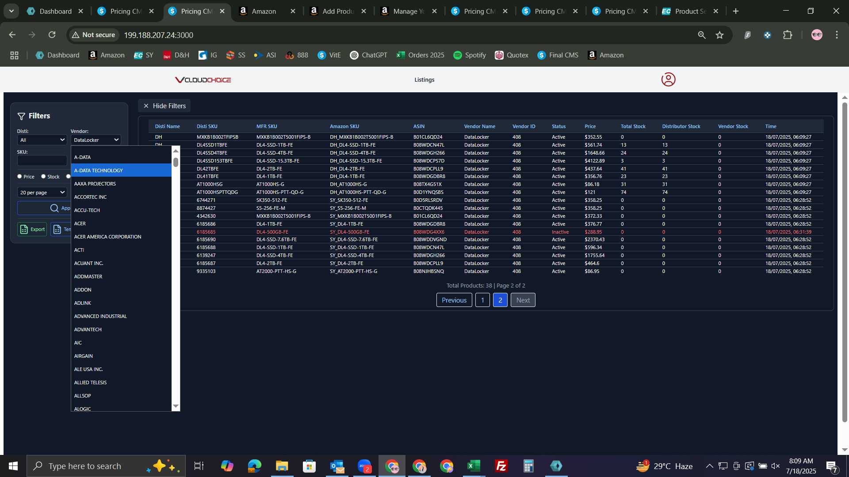Click the page 2 button
The height and width of the screenshot is (477, 849).
click(x=500, y=300)
